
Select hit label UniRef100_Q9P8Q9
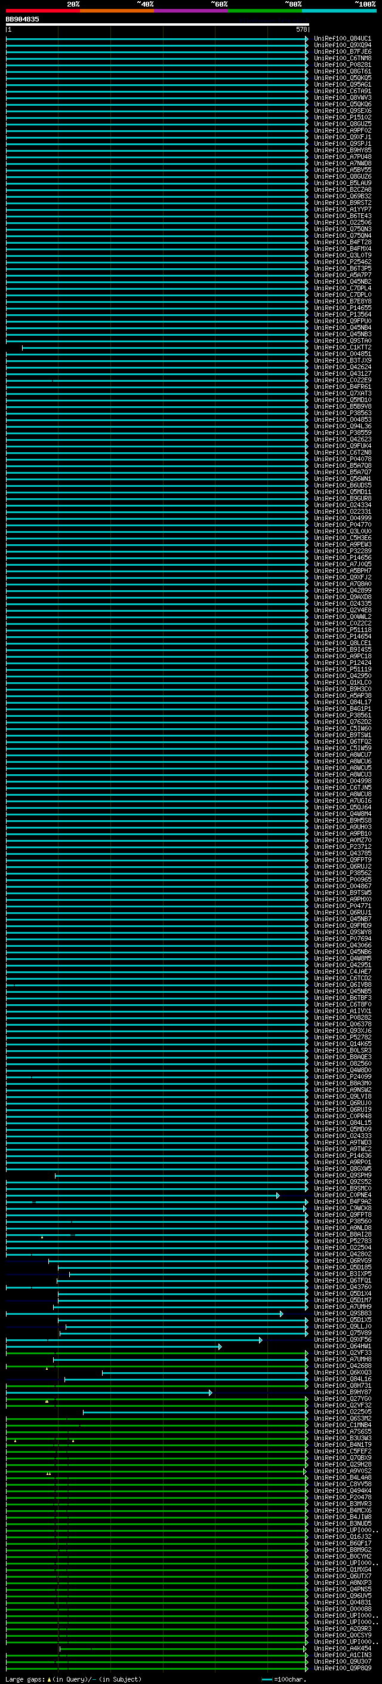342,1668
